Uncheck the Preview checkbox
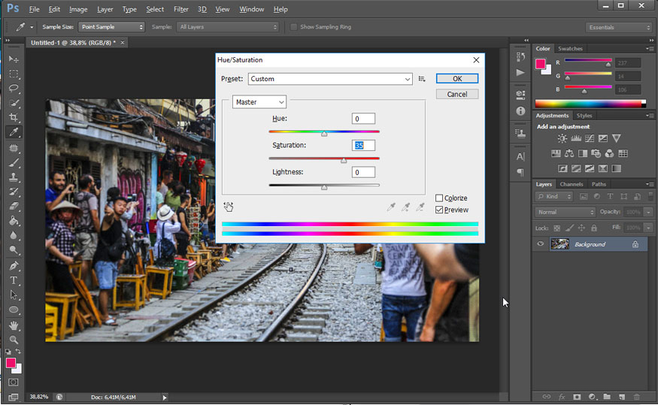658x405 pixels. pyautogui.click(x=439, y=210)
